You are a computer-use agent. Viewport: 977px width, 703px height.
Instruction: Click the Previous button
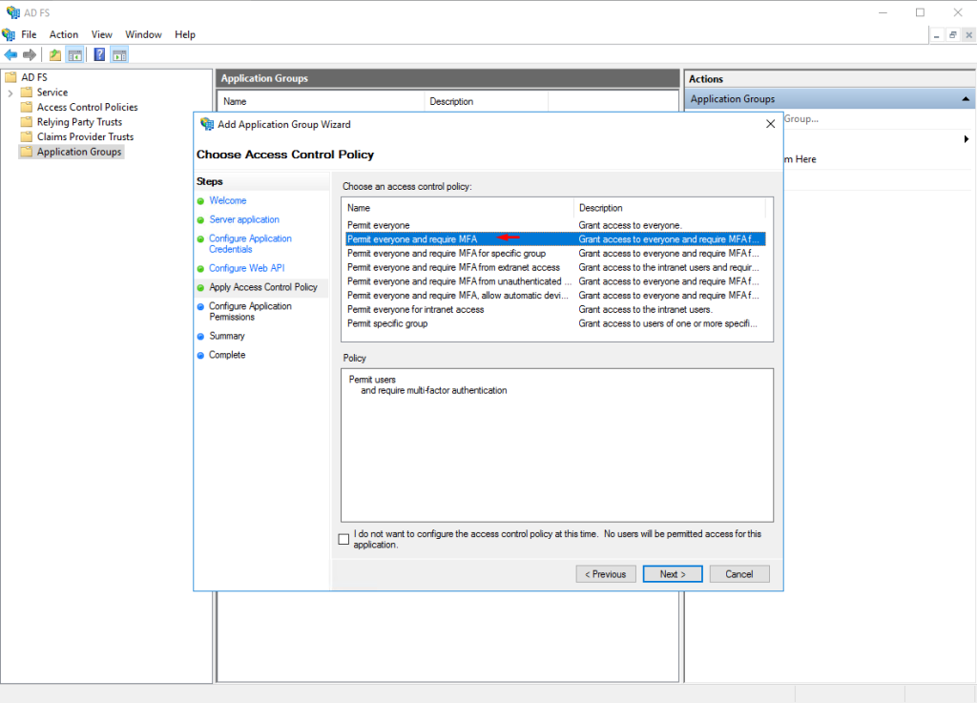607,574
